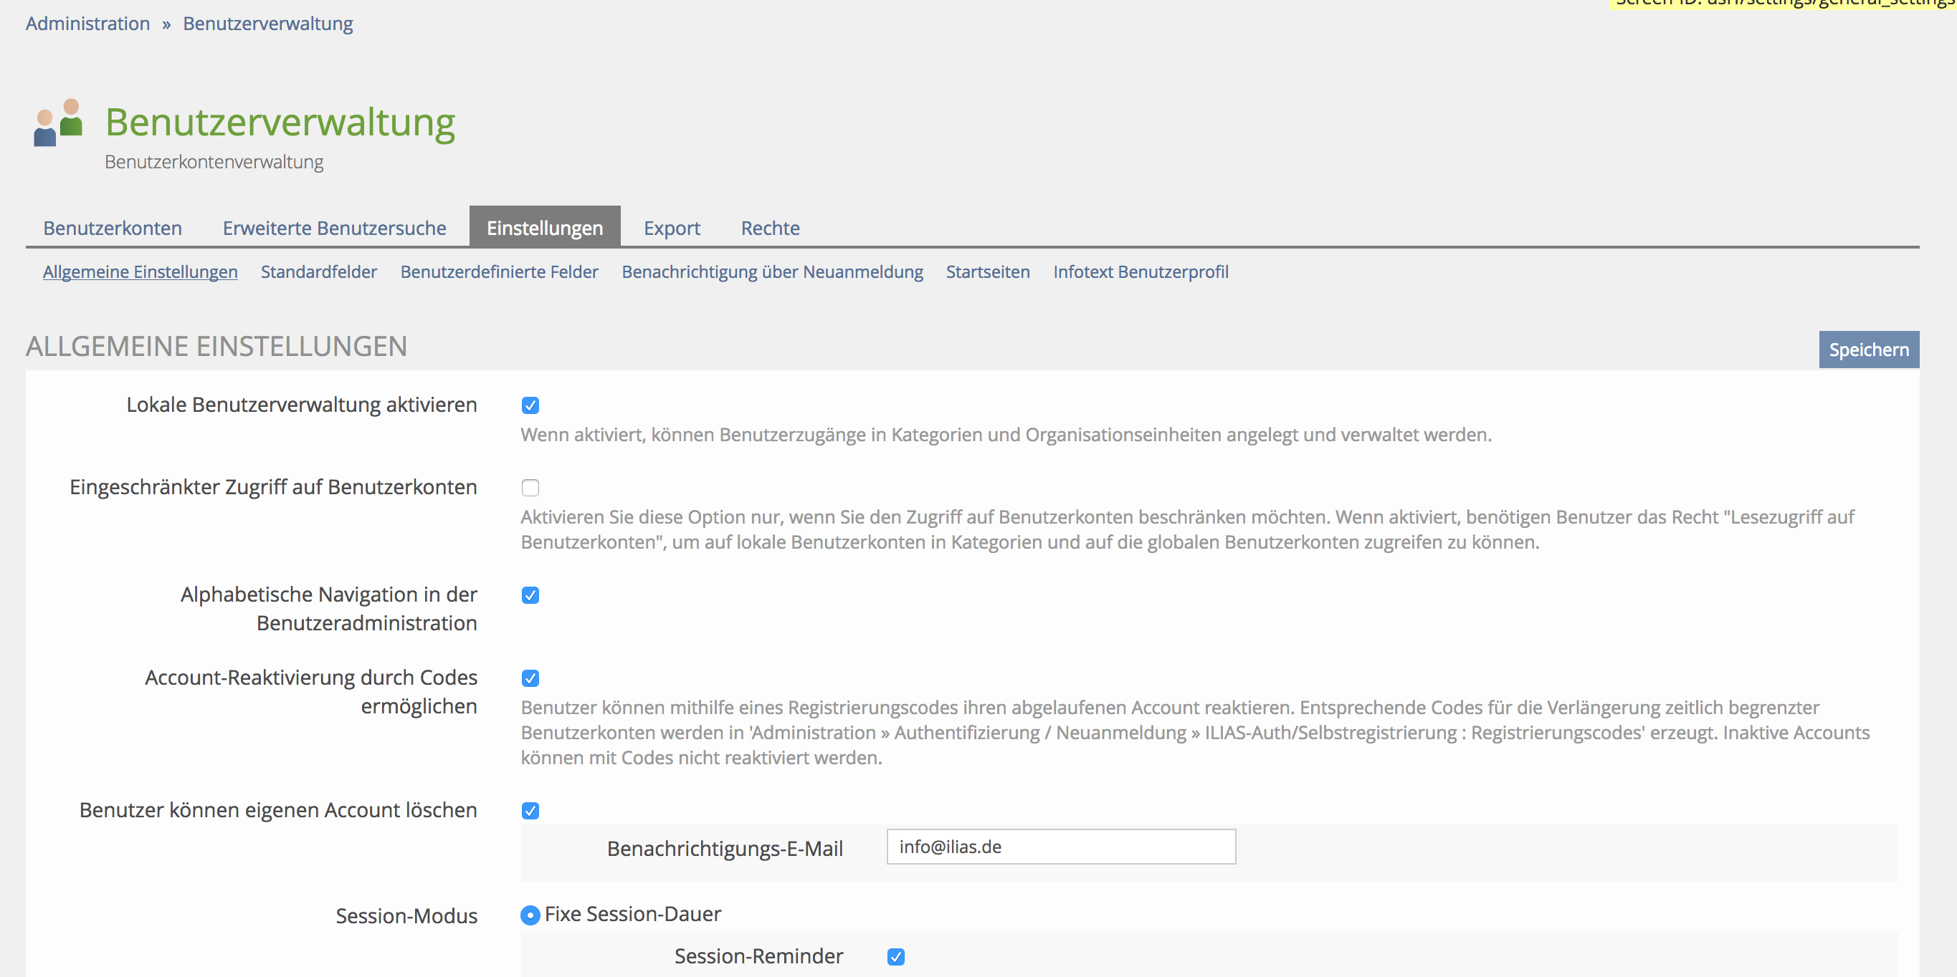Click Benachrichtigung über Neuanmeldung link
The image size is (1957, 977).
pyautogui.click(x=772, y=271)
